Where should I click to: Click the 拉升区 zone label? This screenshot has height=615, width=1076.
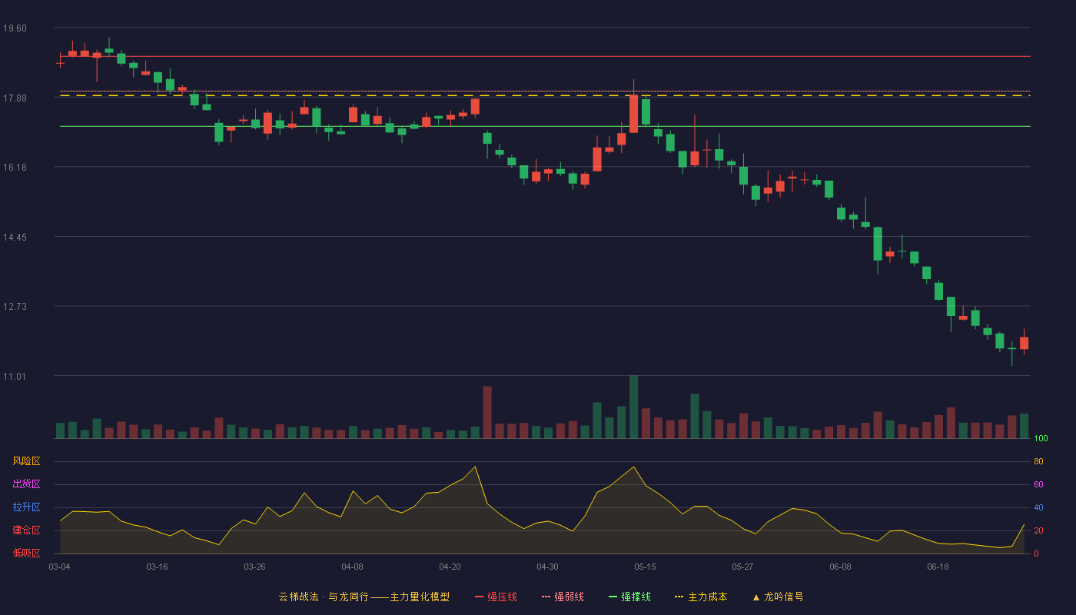(x=26, y=507)
